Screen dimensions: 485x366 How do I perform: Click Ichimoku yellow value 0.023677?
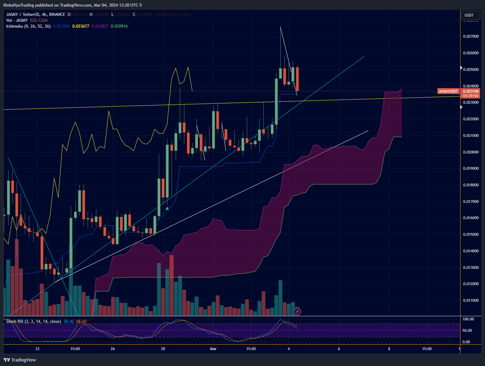[81, 26]
